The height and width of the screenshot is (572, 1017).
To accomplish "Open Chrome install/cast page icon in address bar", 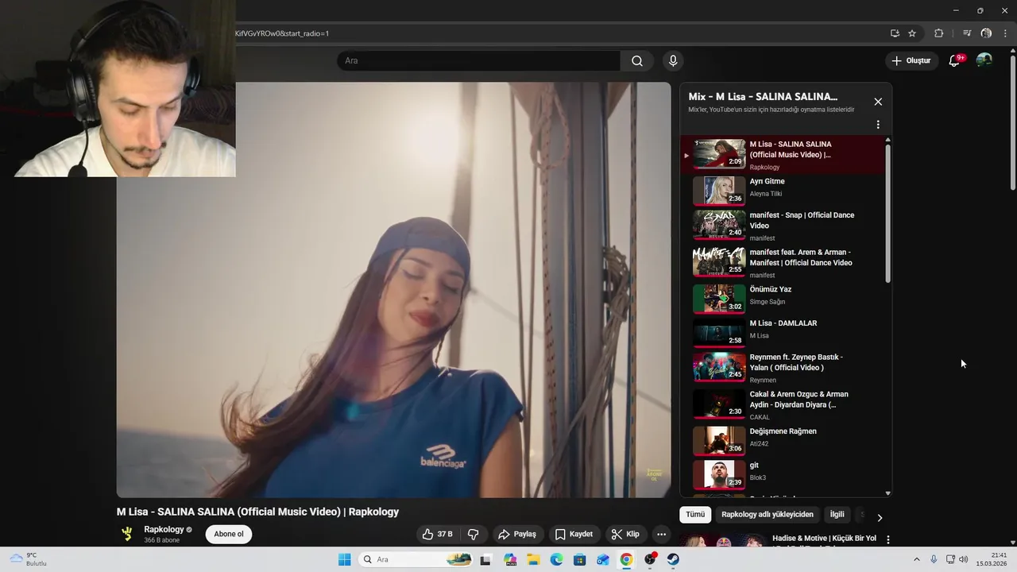I will click(895, 33).
